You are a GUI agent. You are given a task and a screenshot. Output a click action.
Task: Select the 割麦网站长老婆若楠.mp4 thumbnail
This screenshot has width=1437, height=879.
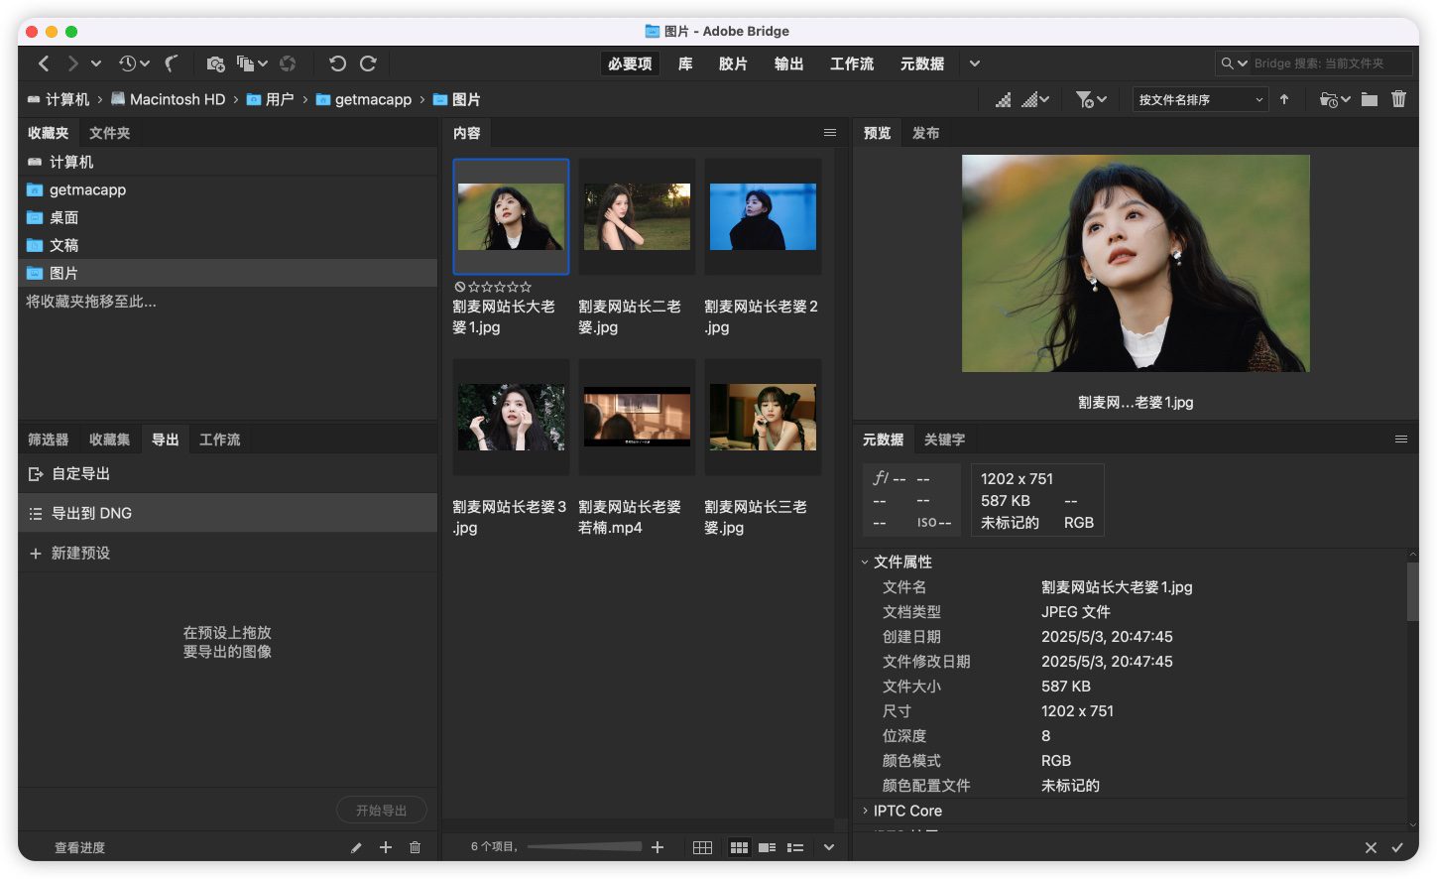click(637, 417)
